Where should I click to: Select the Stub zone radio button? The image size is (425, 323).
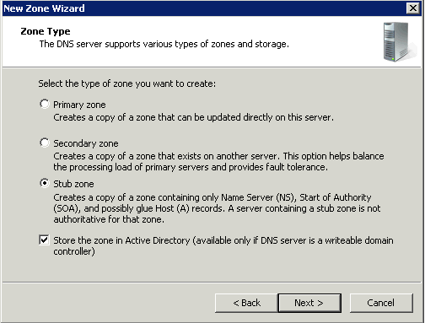(x=45, y=183)
